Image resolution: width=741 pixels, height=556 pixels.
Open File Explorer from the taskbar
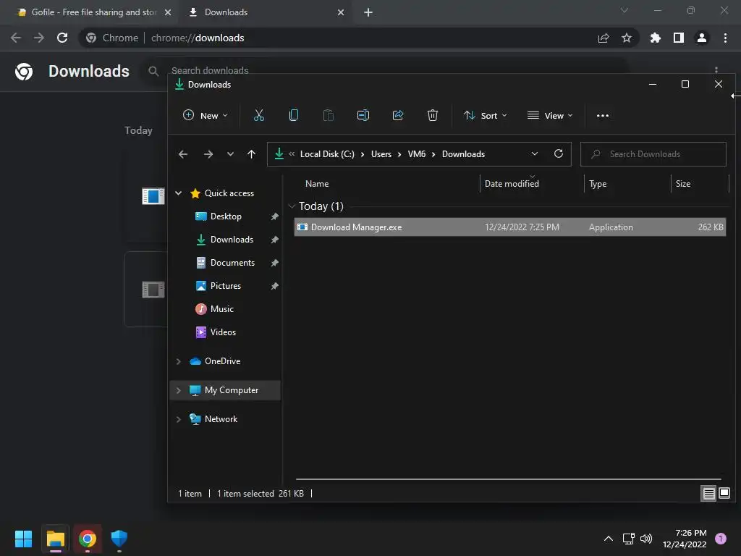55,539
